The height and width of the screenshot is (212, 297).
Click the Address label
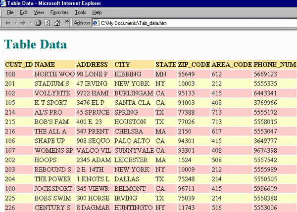click(82, 23)
